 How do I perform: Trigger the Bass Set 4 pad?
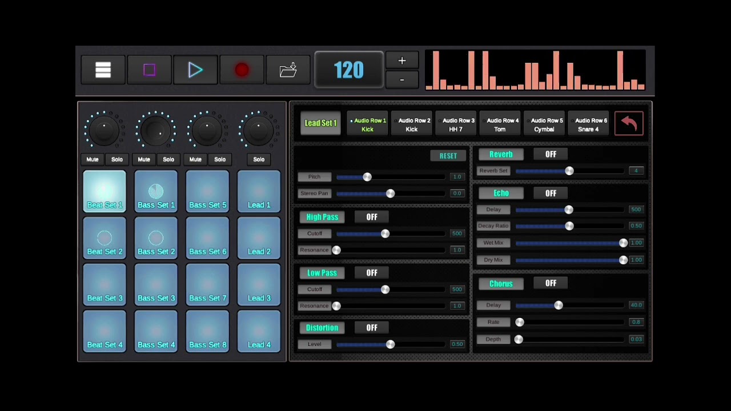click(x=156, y=331)
